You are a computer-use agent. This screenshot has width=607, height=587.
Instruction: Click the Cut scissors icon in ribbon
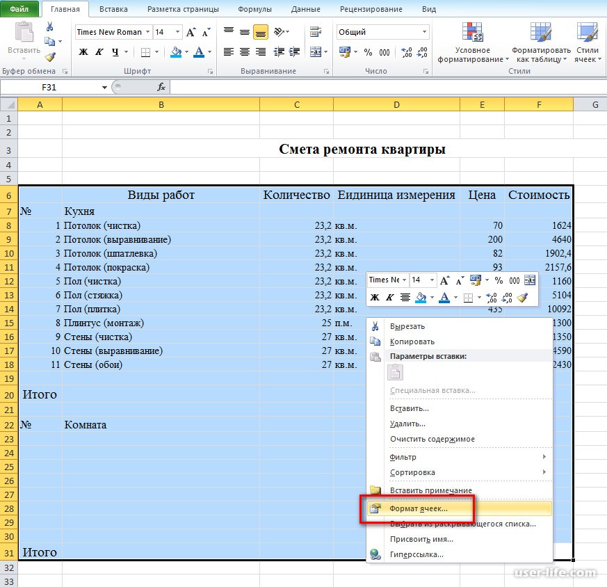(x=49, y=26)
